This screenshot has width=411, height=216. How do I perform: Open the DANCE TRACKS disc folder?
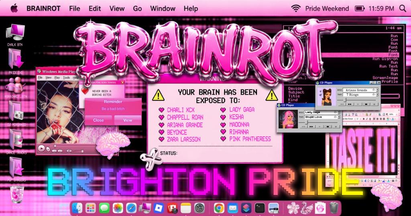tap(16, 139)
